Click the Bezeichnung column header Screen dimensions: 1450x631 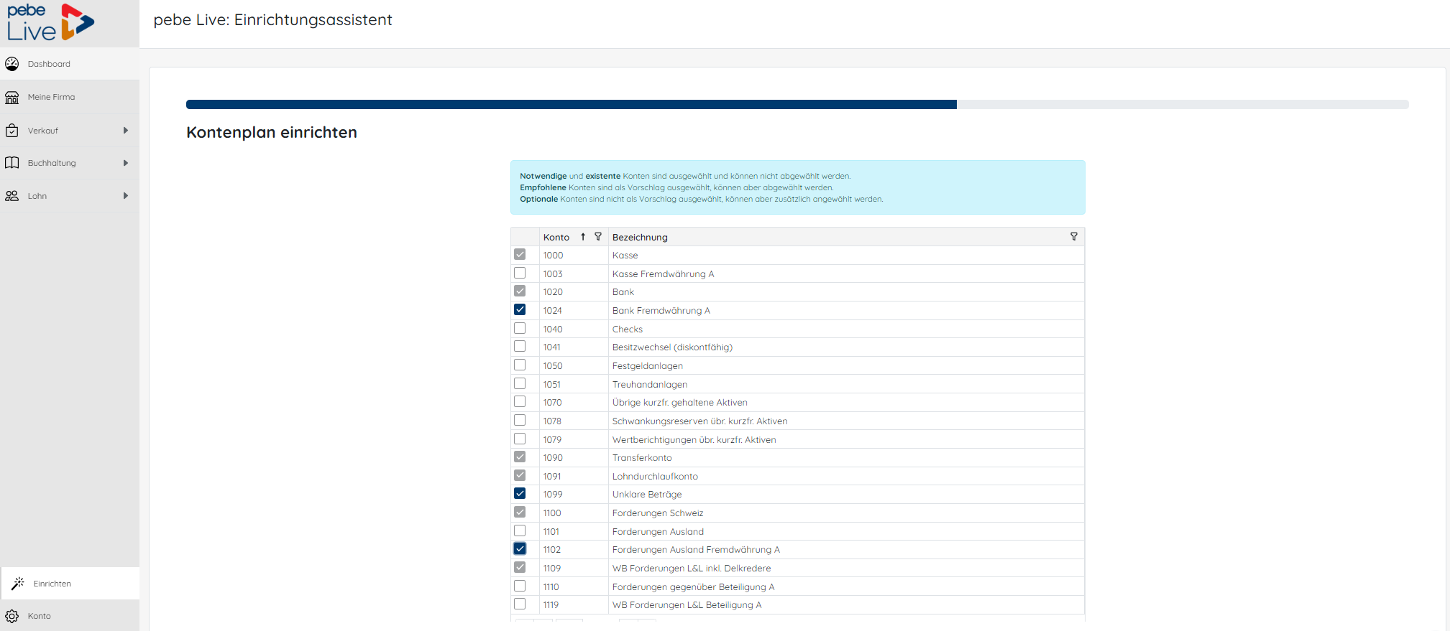point(640,237)
